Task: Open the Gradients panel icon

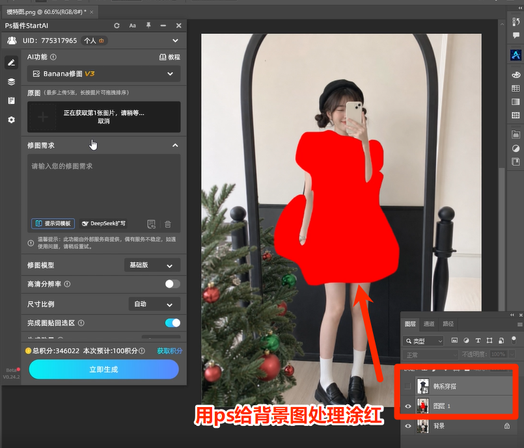Action: 516,102
